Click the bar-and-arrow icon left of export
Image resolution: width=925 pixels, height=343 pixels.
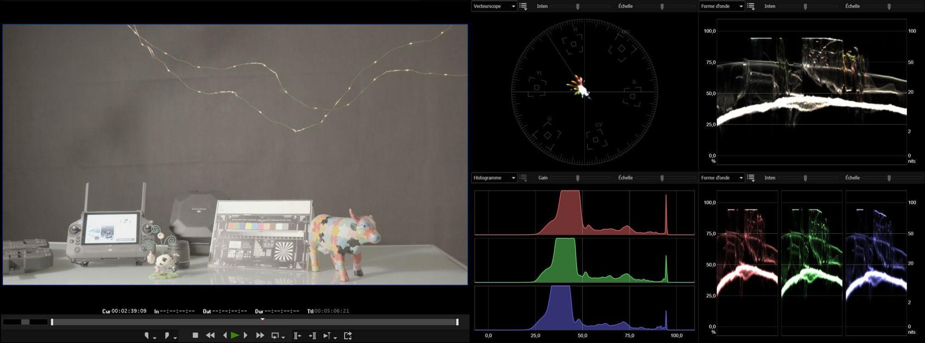(x=327, y=336)
